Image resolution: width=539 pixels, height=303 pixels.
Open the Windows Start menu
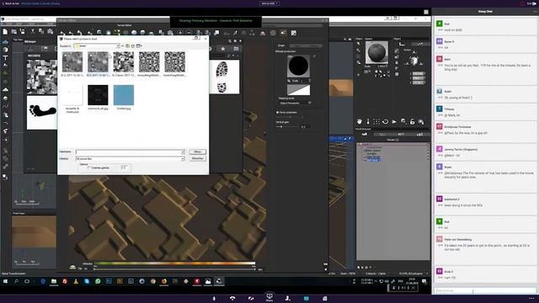[x=5, y=281]
